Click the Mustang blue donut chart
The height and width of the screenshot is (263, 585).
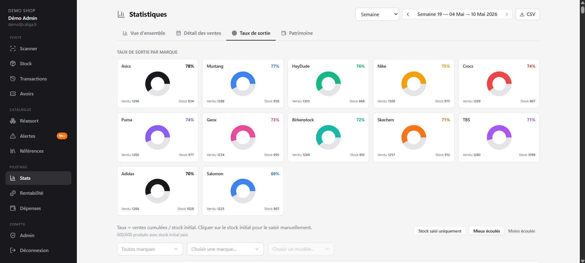click(243, 84)
